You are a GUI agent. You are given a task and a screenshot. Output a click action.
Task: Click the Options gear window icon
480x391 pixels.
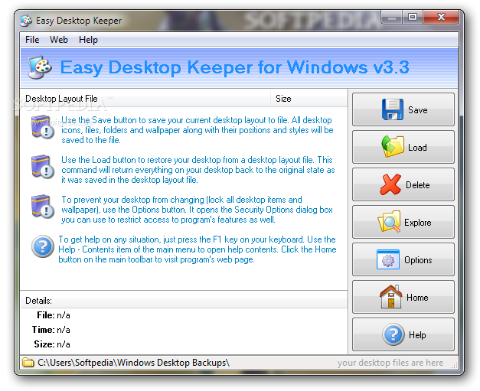click(388, 259)
